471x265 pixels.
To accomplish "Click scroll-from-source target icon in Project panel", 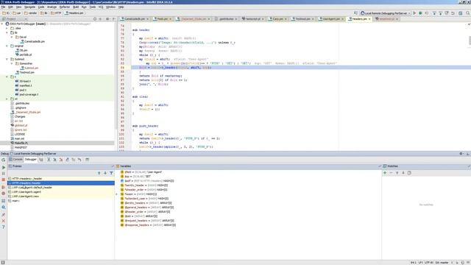I will pyautogui.click(x=95, y=19).
